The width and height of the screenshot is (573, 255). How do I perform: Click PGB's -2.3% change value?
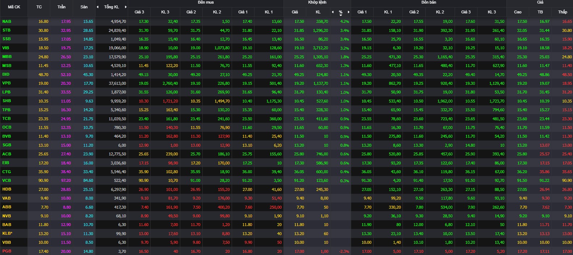coord(344,251)
